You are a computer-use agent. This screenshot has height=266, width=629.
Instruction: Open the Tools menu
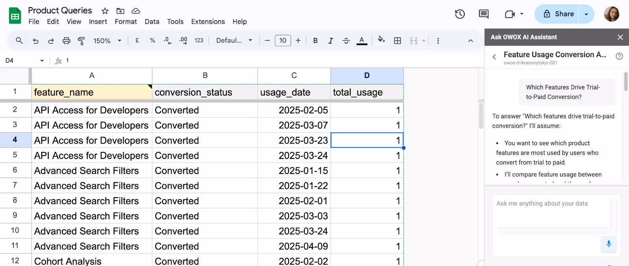coord(175,22)
